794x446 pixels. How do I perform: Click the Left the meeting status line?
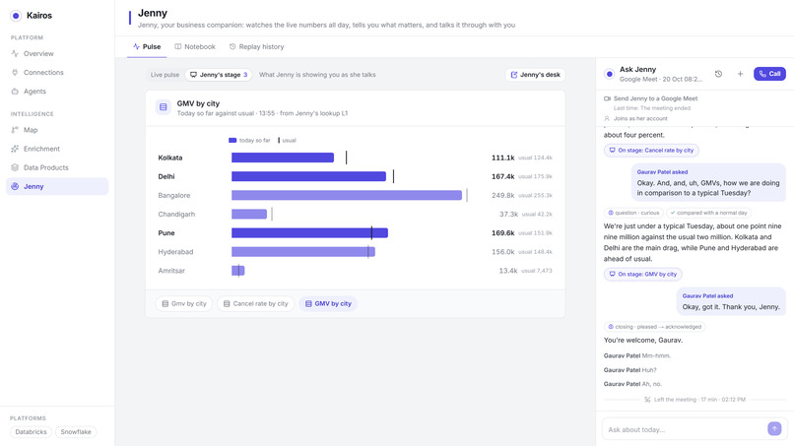point(695,400)
